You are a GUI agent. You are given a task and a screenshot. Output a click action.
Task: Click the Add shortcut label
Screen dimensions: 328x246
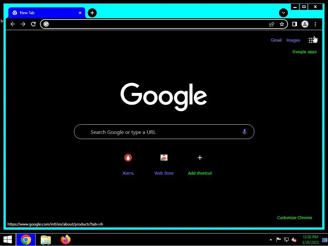(x=200, y=173)
